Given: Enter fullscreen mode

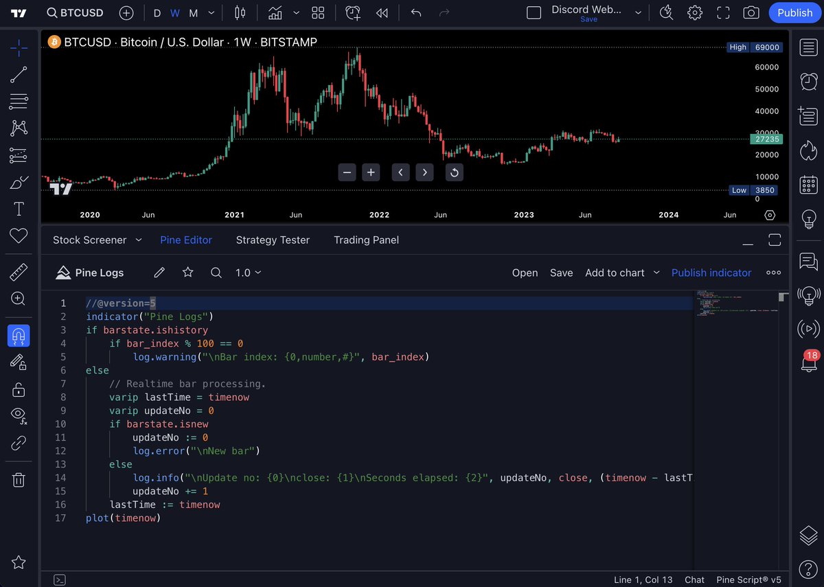Looking at the screenshot, I should [x=723, y=13].
